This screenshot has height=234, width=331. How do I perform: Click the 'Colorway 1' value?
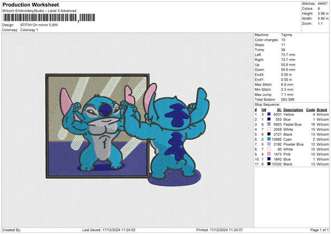[29, 30]
